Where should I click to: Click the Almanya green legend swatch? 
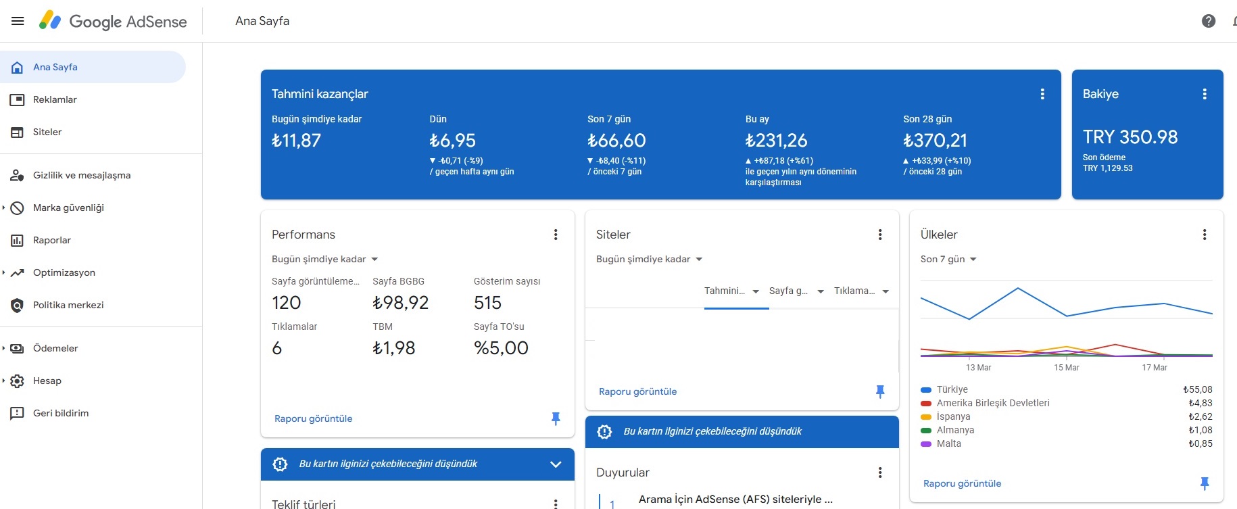click(926, 431)
